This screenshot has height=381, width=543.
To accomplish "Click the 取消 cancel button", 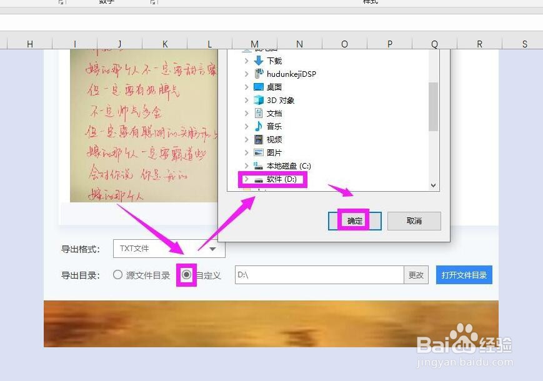I will (x=414, y=221).
